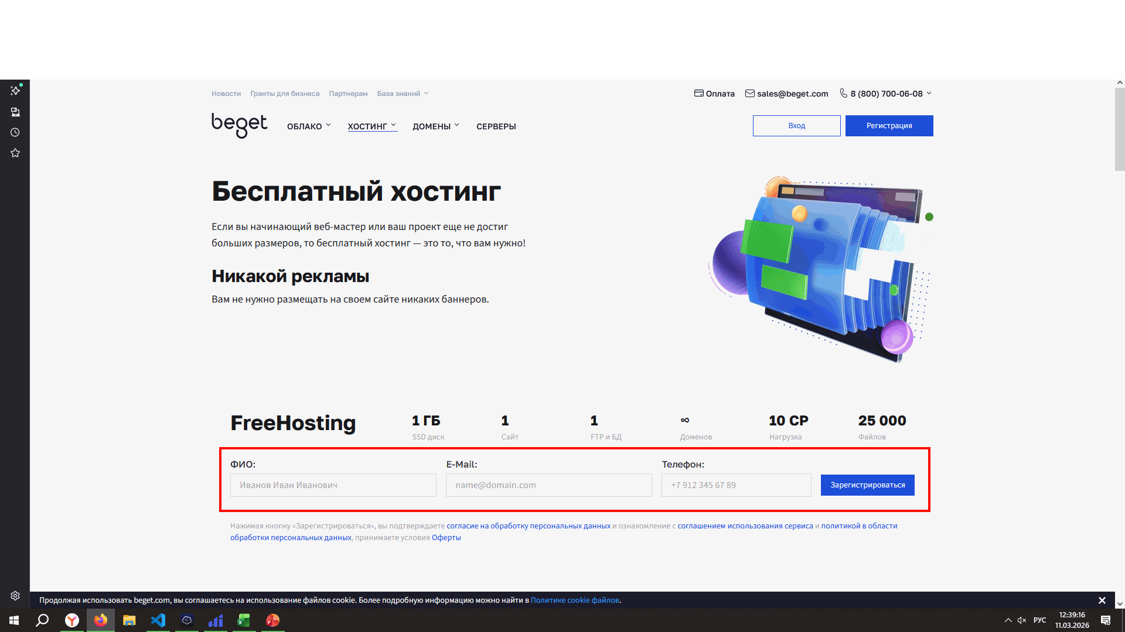This screenshot has height=632, width=1125.
Task: Dismiss the cookie notice with the X
Action: point(1102,600)
